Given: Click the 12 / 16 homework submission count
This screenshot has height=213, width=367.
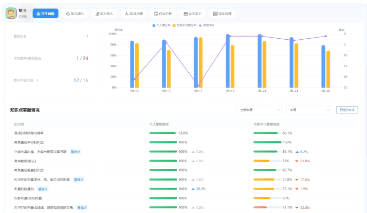Looking at the screenshot, I should (x=81, y=80).
